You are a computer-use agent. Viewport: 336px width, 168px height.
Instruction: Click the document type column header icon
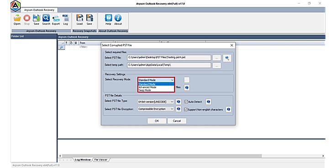pos(71,43)
